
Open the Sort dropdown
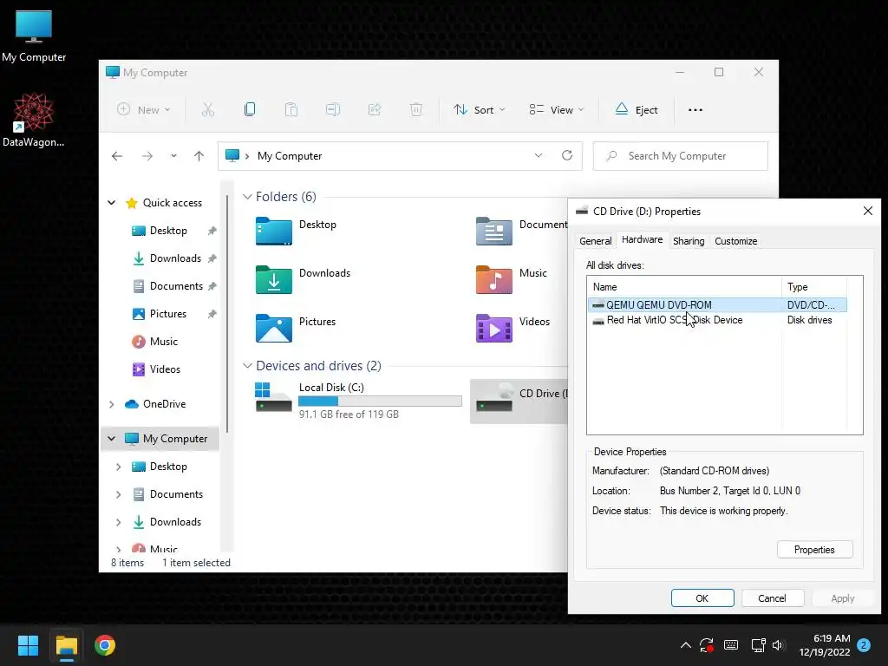coord(479,110)
